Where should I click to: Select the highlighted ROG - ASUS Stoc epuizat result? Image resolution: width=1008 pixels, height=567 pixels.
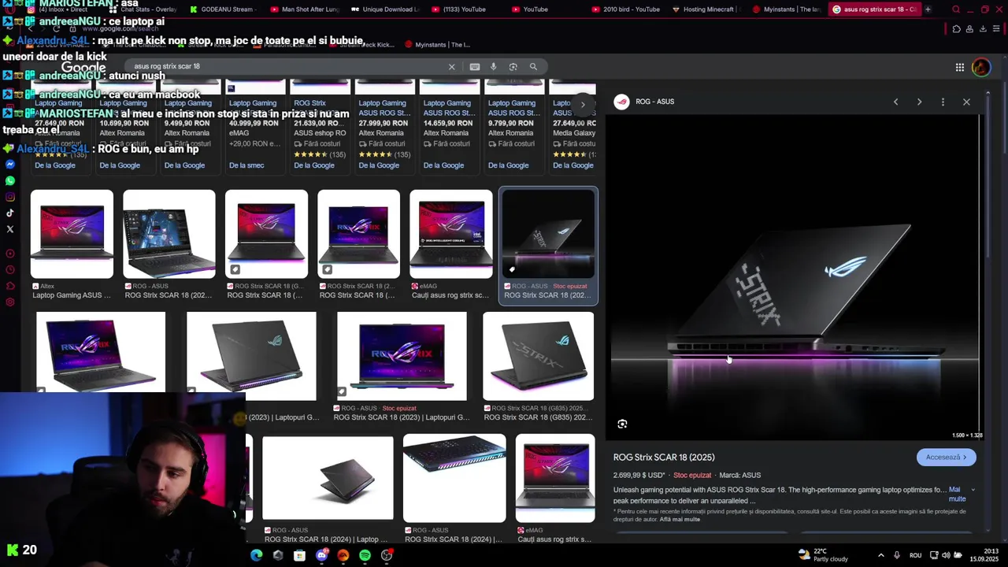pyautogui.click(x=549, y=245)
